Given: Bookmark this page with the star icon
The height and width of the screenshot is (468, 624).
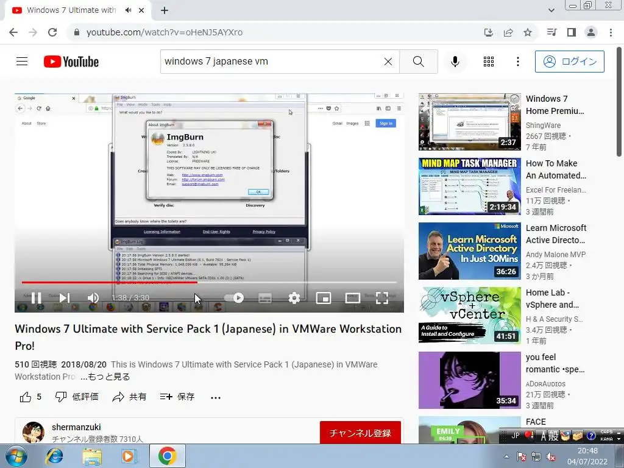Looking at the screenshot, I should click(x=528, y=32).
